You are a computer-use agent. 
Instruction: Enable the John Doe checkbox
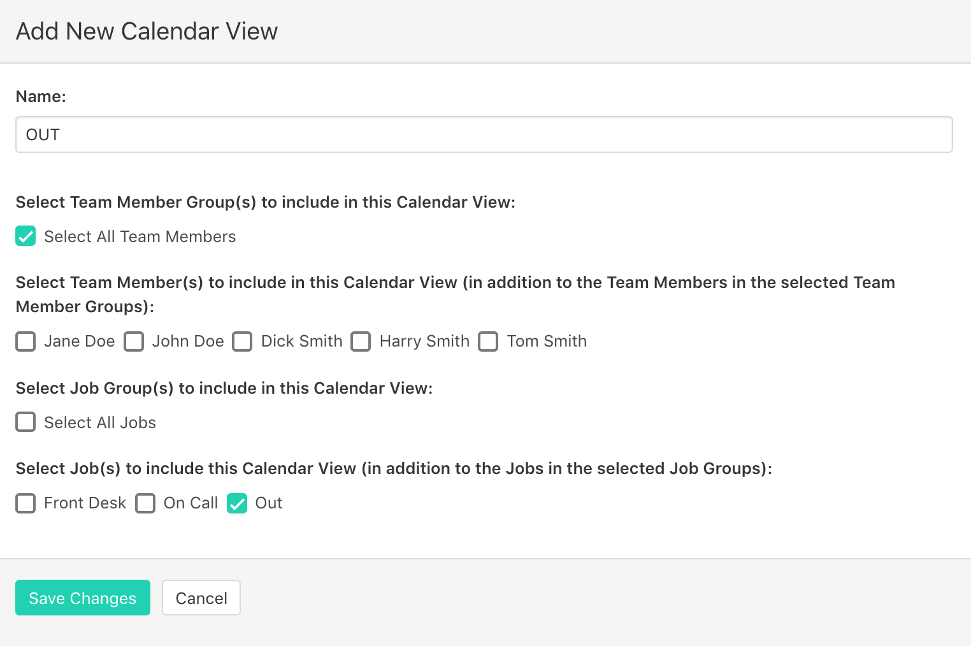pos(134,341)
